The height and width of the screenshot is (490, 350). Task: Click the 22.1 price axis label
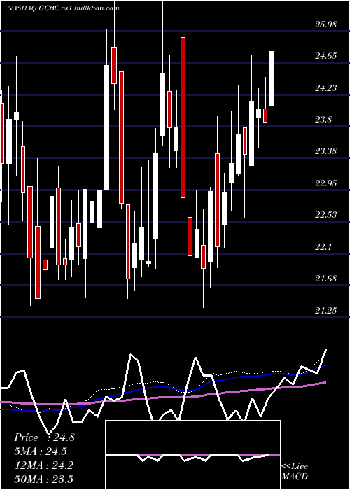(x=323, y=247)
